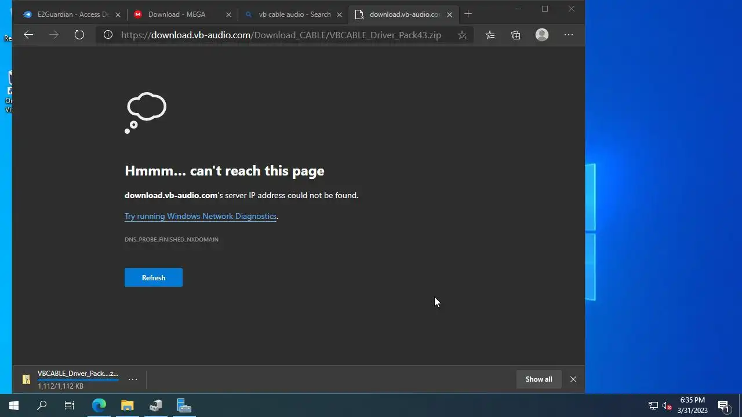Close the Download - MEGA tab
This screenshot has height=417, width=742.
click(228, 14)
